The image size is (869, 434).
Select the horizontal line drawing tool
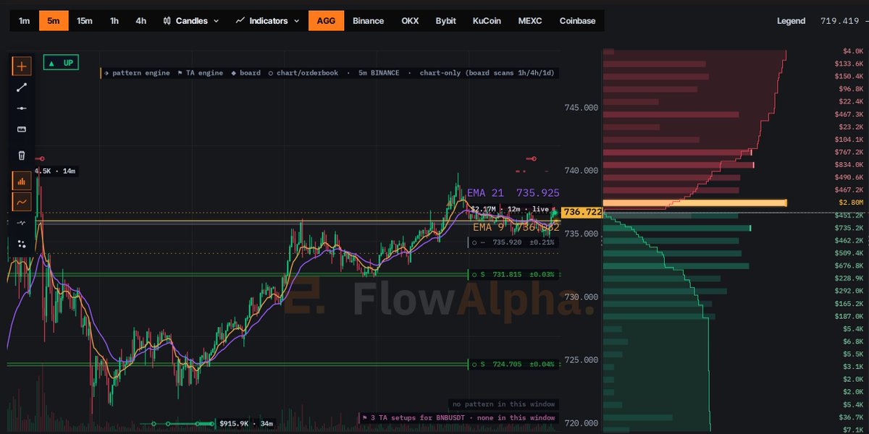[x=22, y=109]
